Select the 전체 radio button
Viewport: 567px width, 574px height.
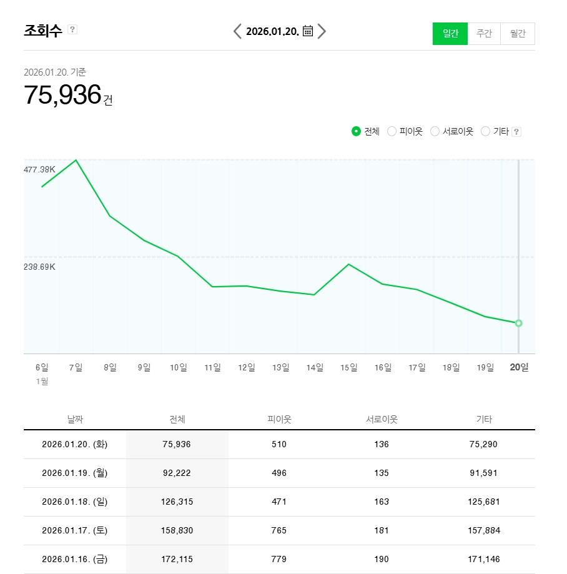click(356, 131)
